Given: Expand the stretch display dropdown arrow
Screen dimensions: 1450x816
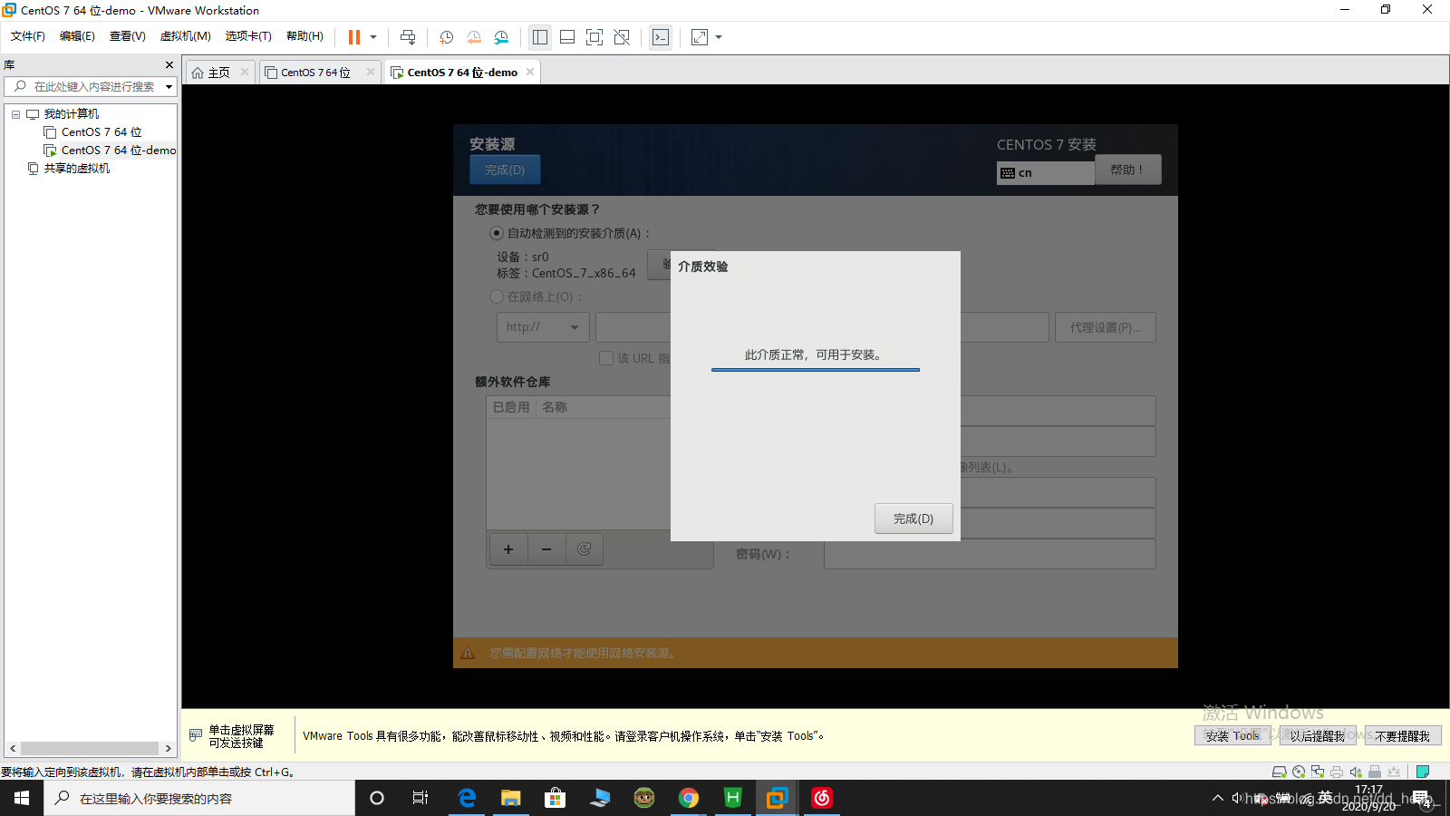Looking at the screenshot, I should click(x=719, y=37).
